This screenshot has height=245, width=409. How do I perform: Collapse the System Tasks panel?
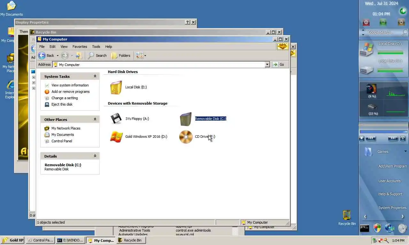tap(95, 76)
